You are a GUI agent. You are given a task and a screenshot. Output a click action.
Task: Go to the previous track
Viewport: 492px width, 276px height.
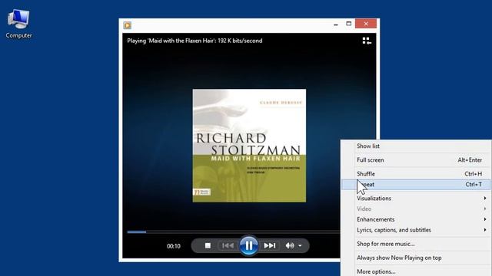(228, 245)
